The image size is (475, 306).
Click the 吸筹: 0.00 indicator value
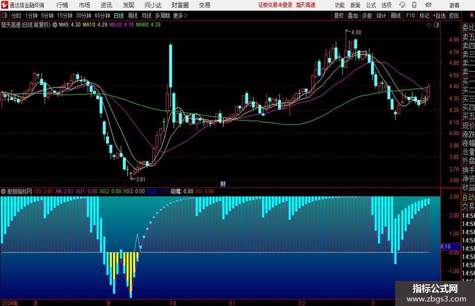click(x=182, y=191)
